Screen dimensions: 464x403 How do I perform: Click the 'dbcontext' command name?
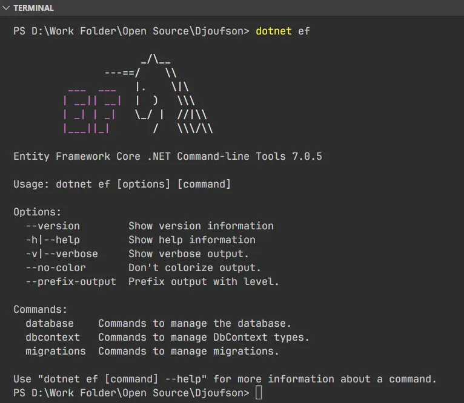tap(53, 337)
